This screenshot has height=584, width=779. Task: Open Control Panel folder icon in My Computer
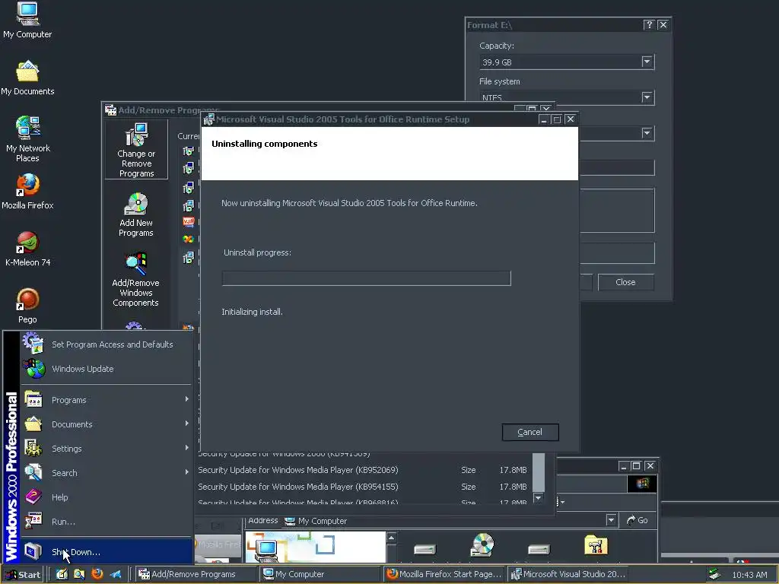tap(596, 544)
